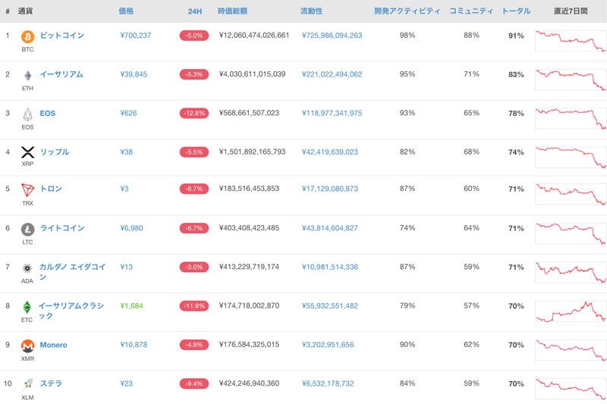Image resolution: width=607 pixels, height=404 pixels.
Task: Click the TRON red triangle icon
Action: 27,190
